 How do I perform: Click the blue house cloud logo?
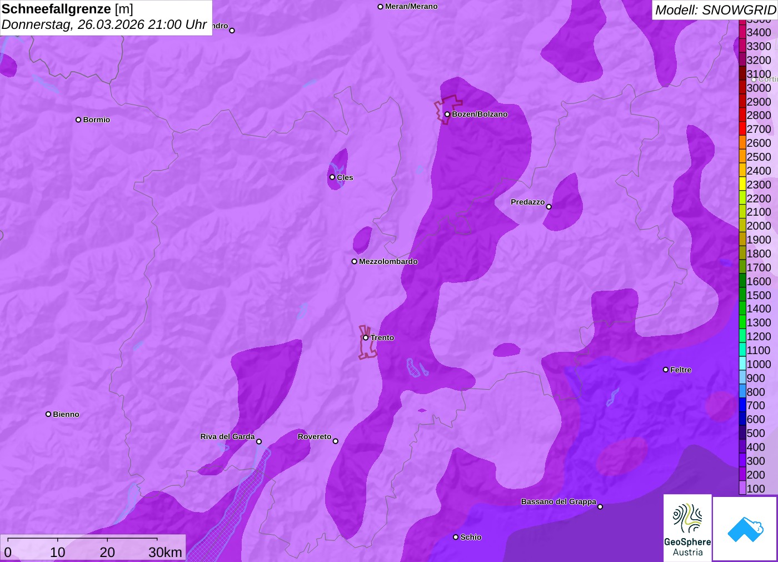pos(745,529)
